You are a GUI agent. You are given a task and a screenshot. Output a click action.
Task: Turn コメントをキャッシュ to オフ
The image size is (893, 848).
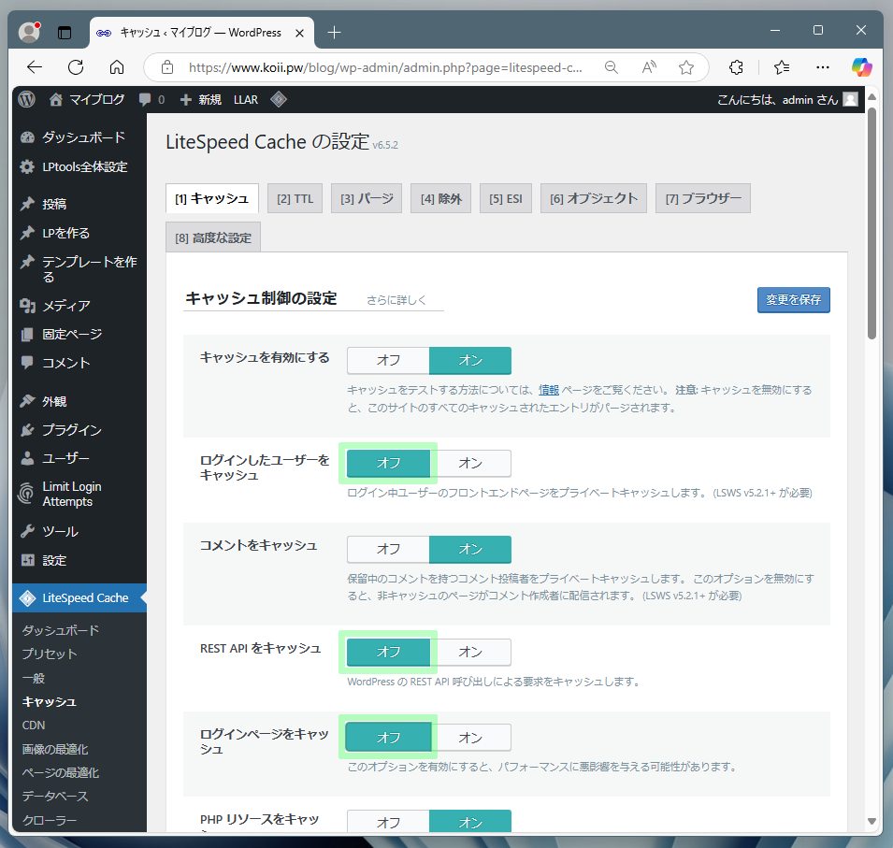(388, 549)
